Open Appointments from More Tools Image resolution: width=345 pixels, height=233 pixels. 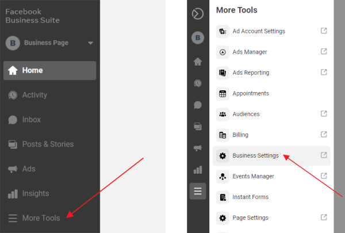point(271,93)
